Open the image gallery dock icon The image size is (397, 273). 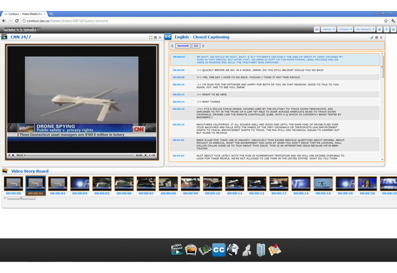[x=190, y=250]
